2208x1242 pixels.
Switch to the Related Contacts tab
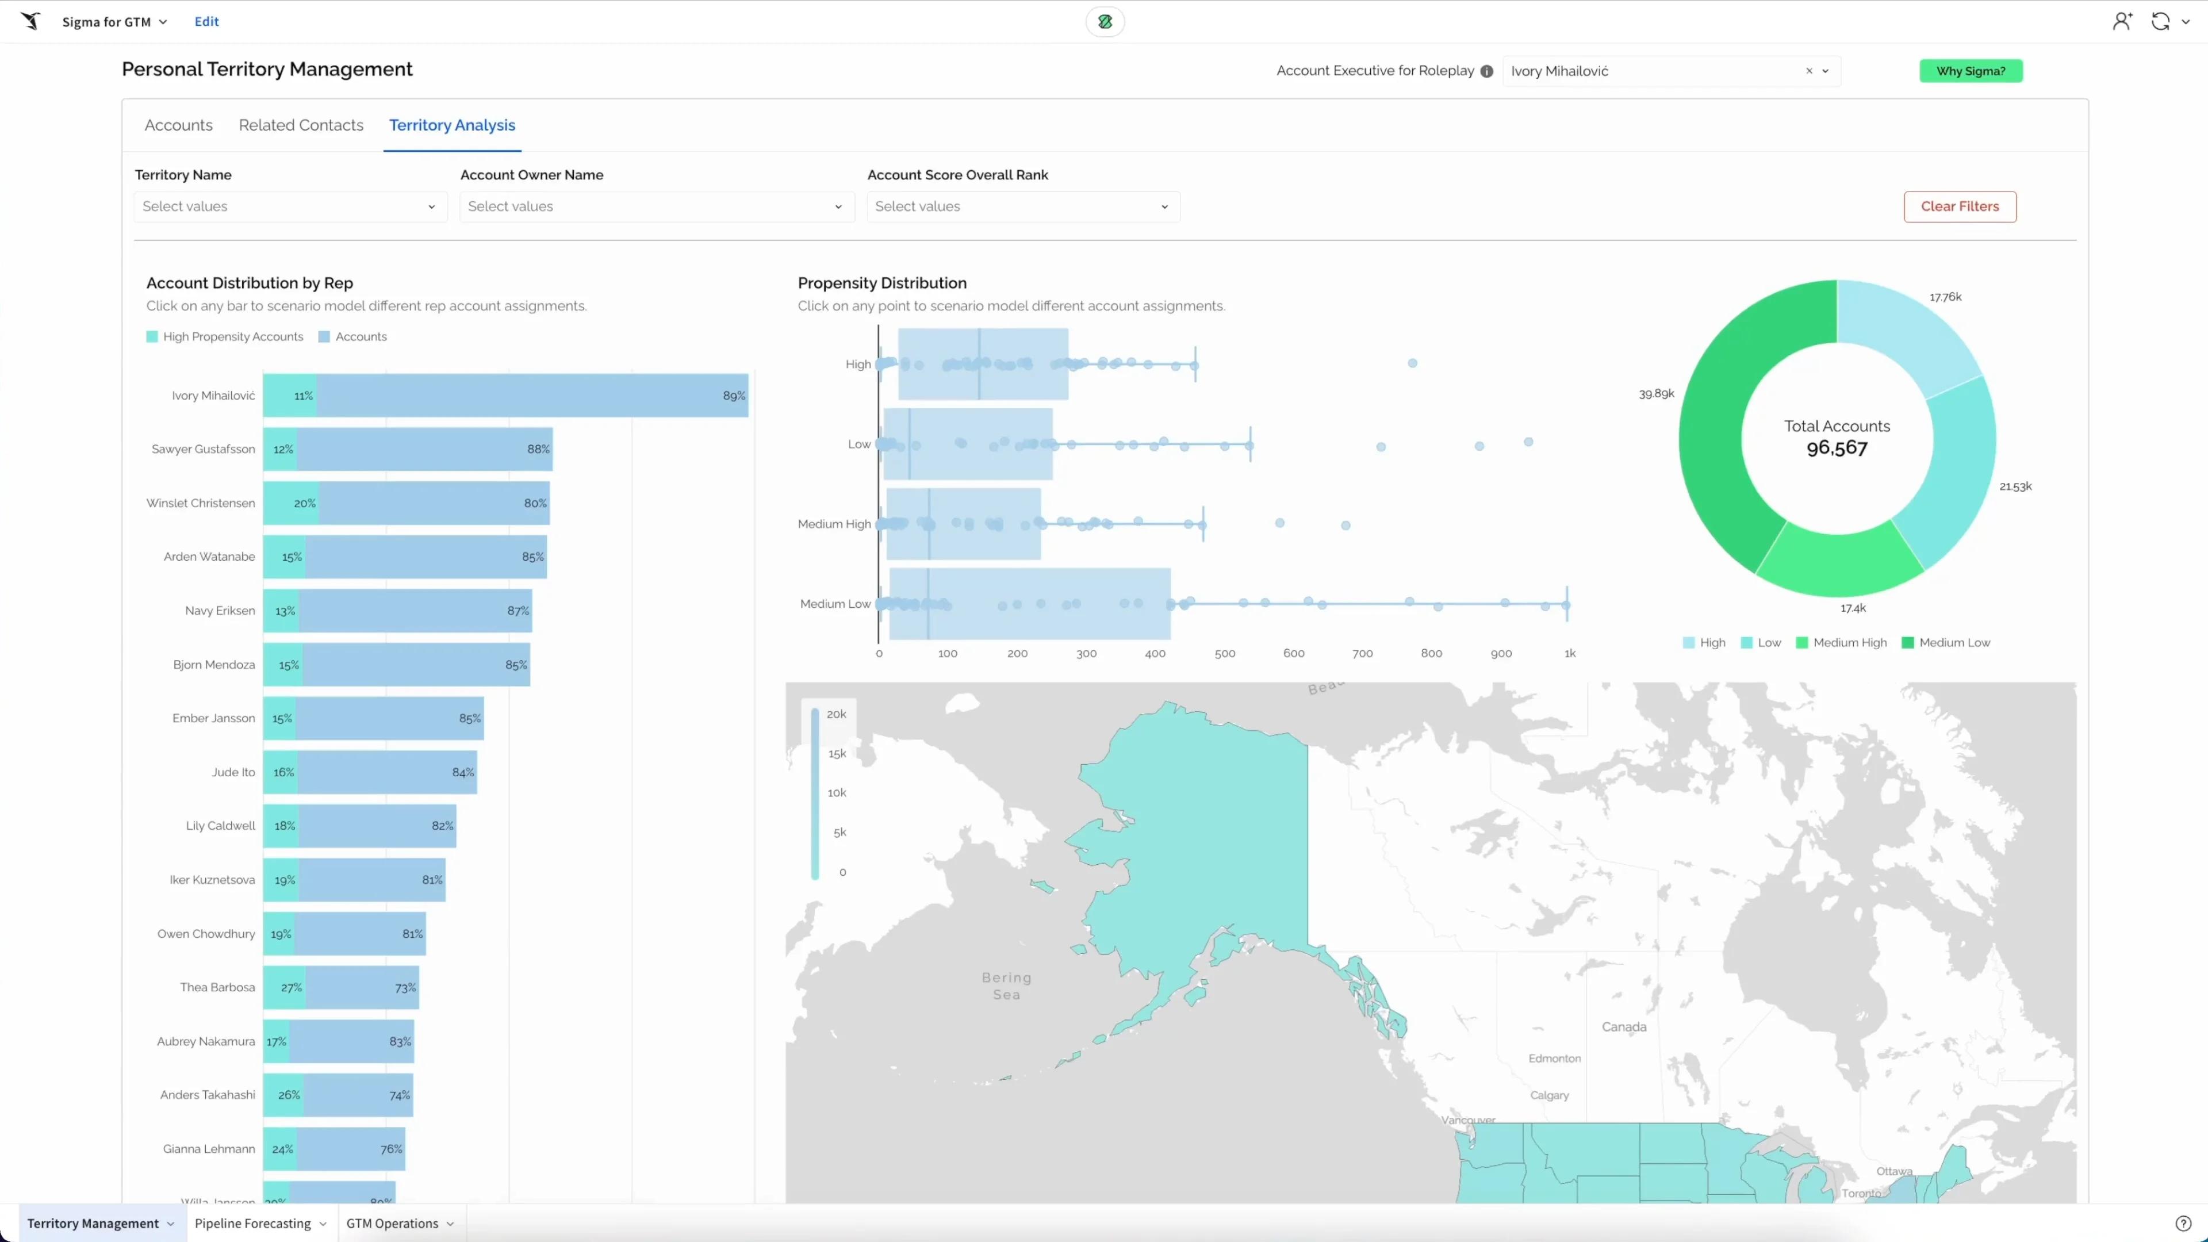(301, 125)
